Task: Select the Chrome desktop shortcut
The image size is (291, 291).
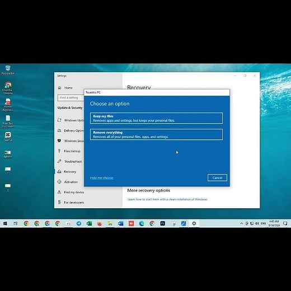Action: coord(8,88)
